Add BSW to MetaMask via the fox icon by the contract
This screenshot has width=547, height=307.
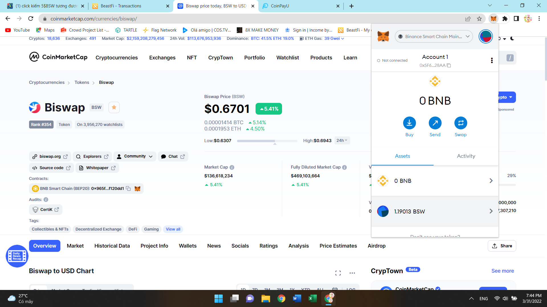tap(137, 188)
